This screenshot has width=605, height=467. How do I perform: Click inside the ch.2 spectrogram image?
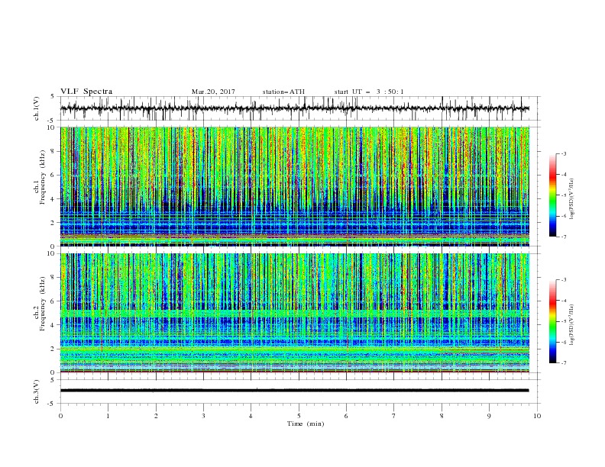click(295, 313)
